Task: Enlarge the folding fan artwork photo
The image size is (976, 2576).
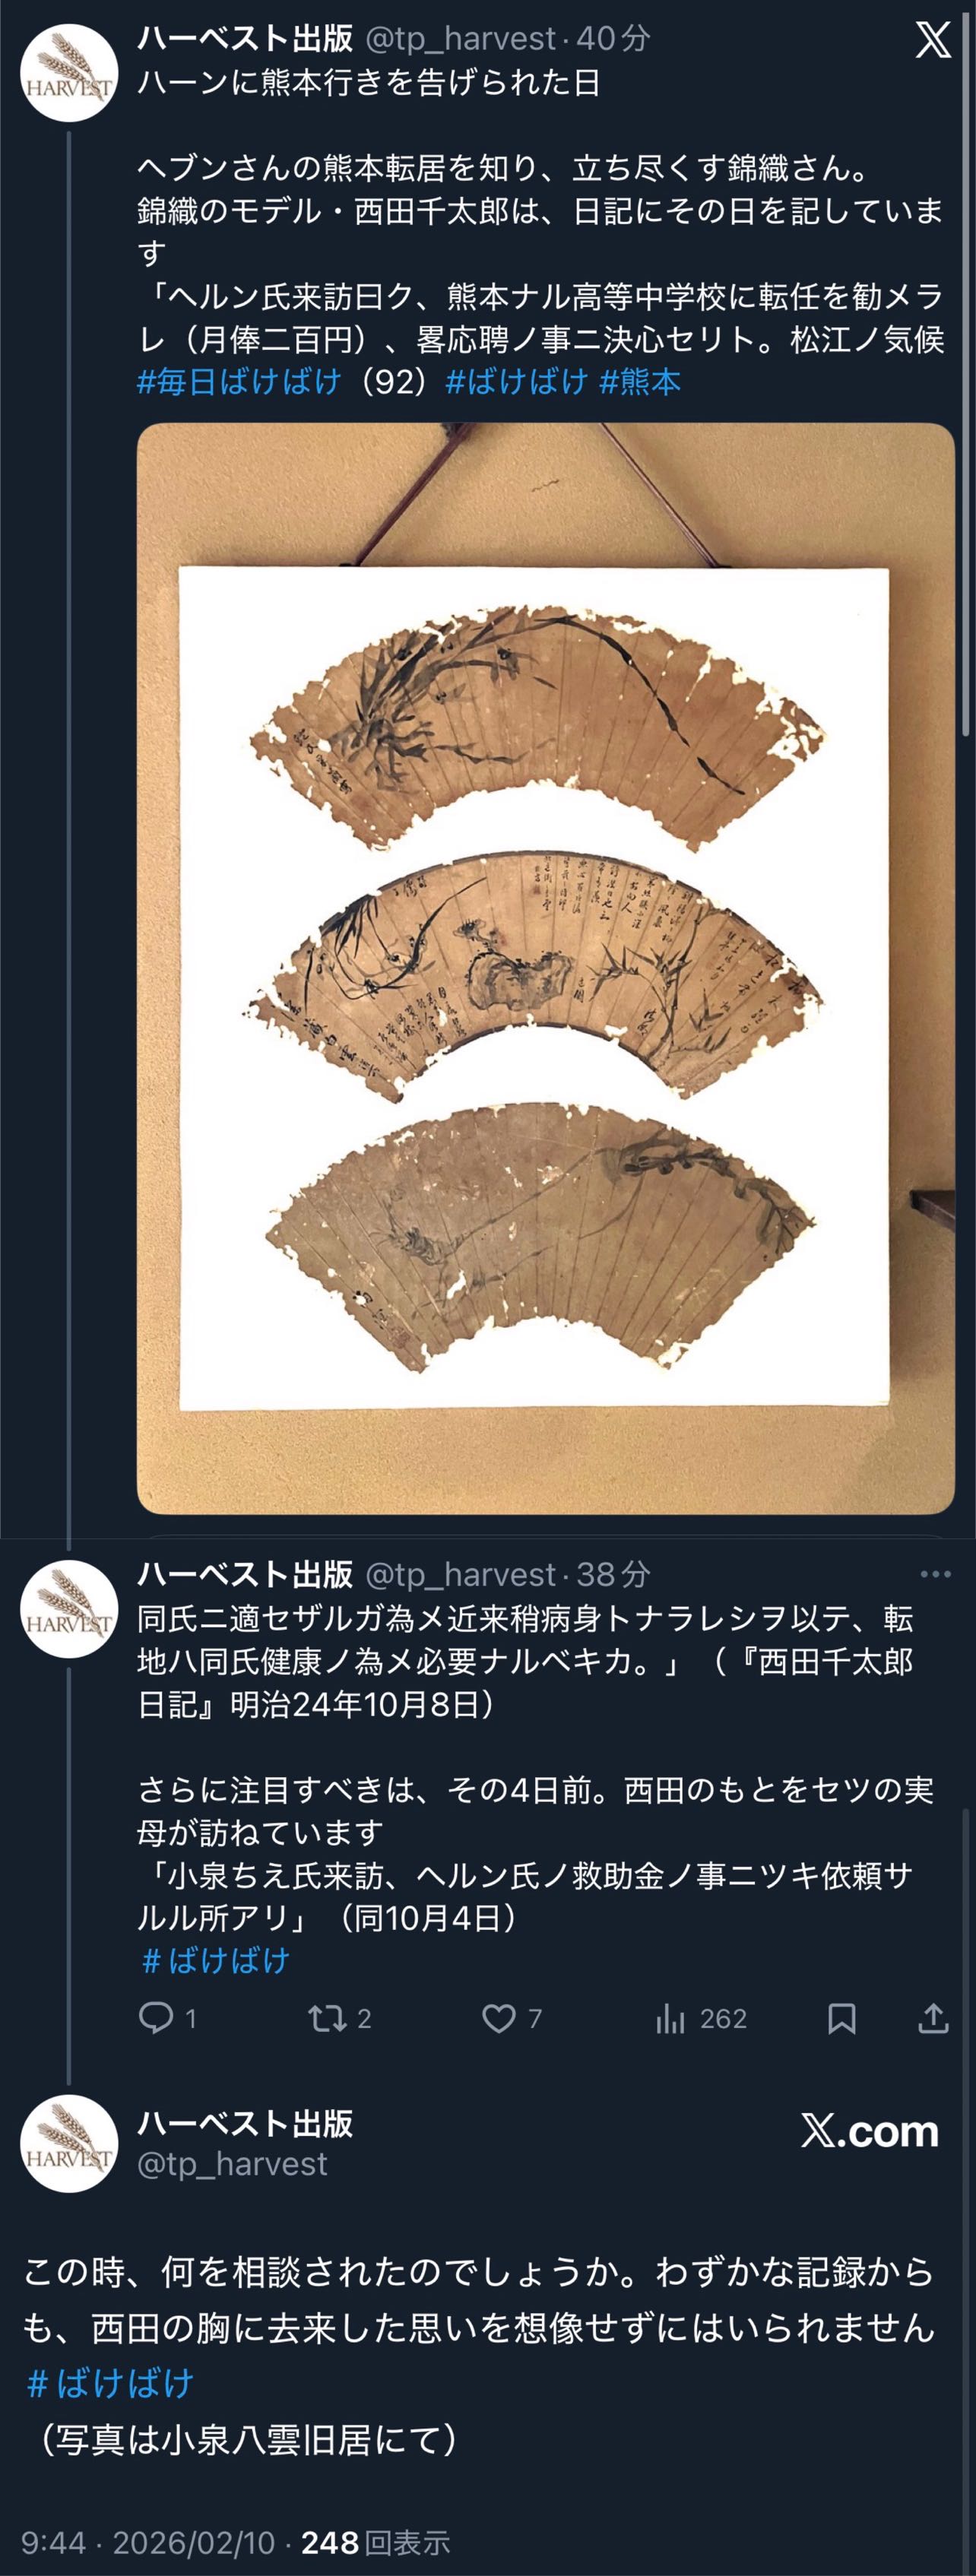Action: [546, 968]
